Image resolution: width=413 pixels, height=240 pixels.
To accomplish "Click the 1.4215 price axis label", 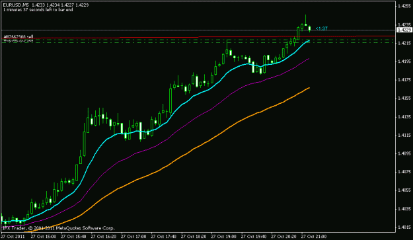I will pos(405,43).
